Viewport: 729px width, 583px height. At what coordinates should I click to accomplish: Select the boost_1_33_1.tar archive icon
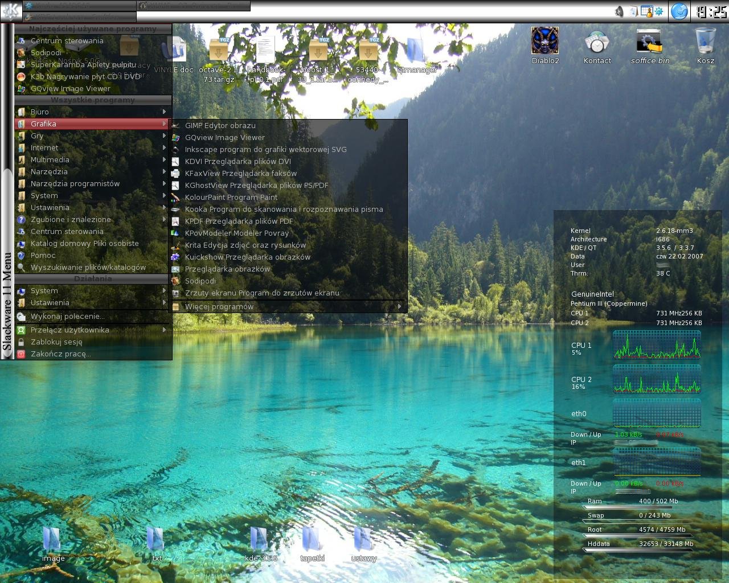[318, 60]
